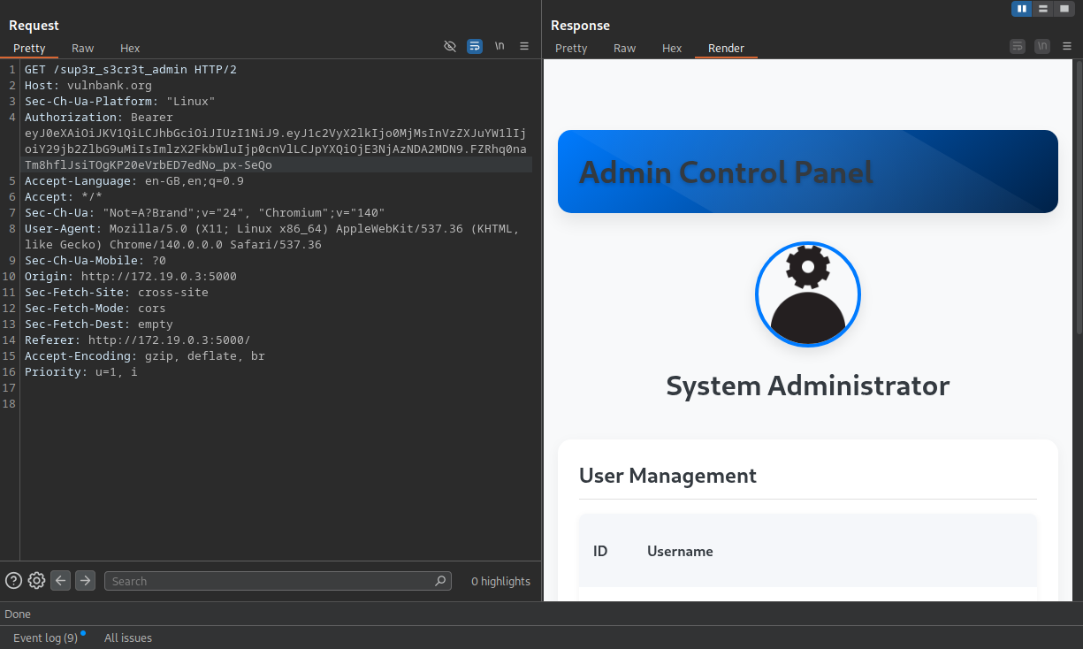This screenshot has height=649, width=1083.
Task: Click the help question mark icon
Action: click(x=13, y=581)
